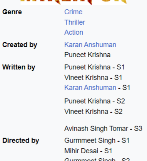Open the Crime genre link
This screenshot has height=161, width=147.
[73, 12]
